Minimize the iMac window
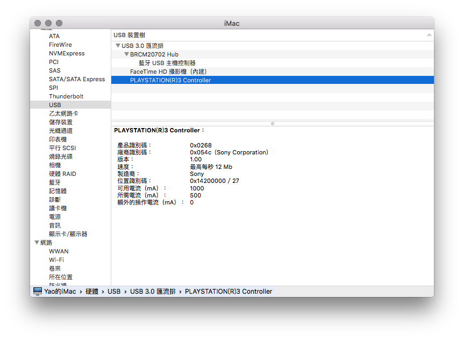Viewport: 464px width, 340px height. pos(48,23)
